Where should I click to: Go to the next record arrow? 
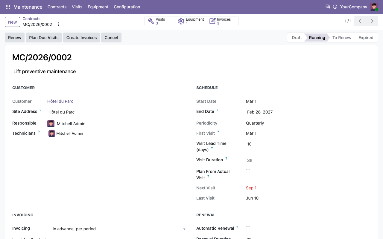click(x=372, y=21)
